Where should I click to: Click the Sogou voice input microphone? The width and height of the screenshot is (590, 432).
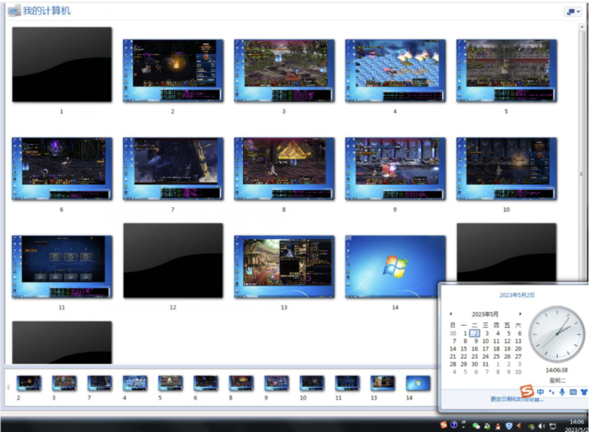click(x=562, y=392)
